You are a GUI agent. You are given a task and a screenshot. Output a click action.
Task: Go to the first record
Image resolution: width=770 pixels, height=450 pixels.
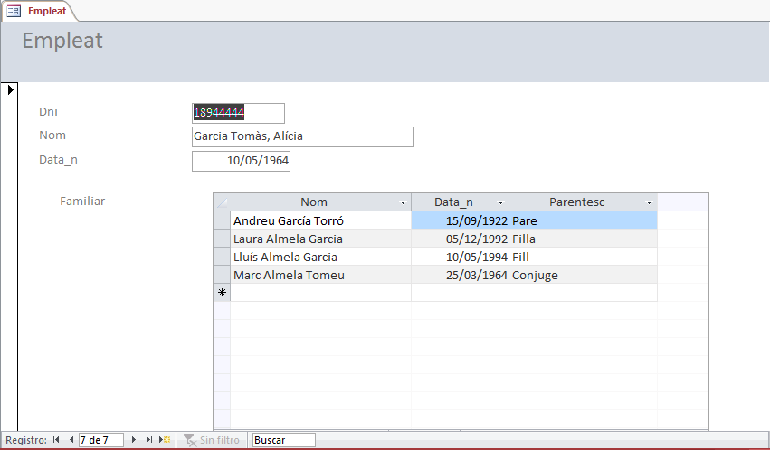point(56,440)
